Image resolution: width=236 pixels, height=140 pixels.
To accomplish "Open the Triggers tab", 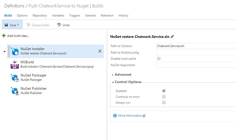I will (x=75, y=15).
